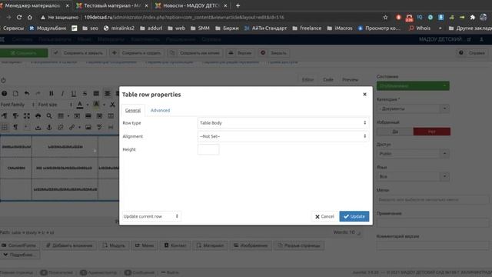The height and width of the screenshot is (277, 492).
Task: Open the Font family dropdown
Action: point(17,105)
